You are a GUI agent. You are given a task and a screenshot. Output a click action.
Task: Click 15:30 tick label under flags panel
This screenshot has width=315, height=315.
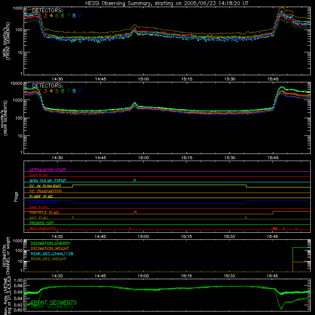(229, 237)
